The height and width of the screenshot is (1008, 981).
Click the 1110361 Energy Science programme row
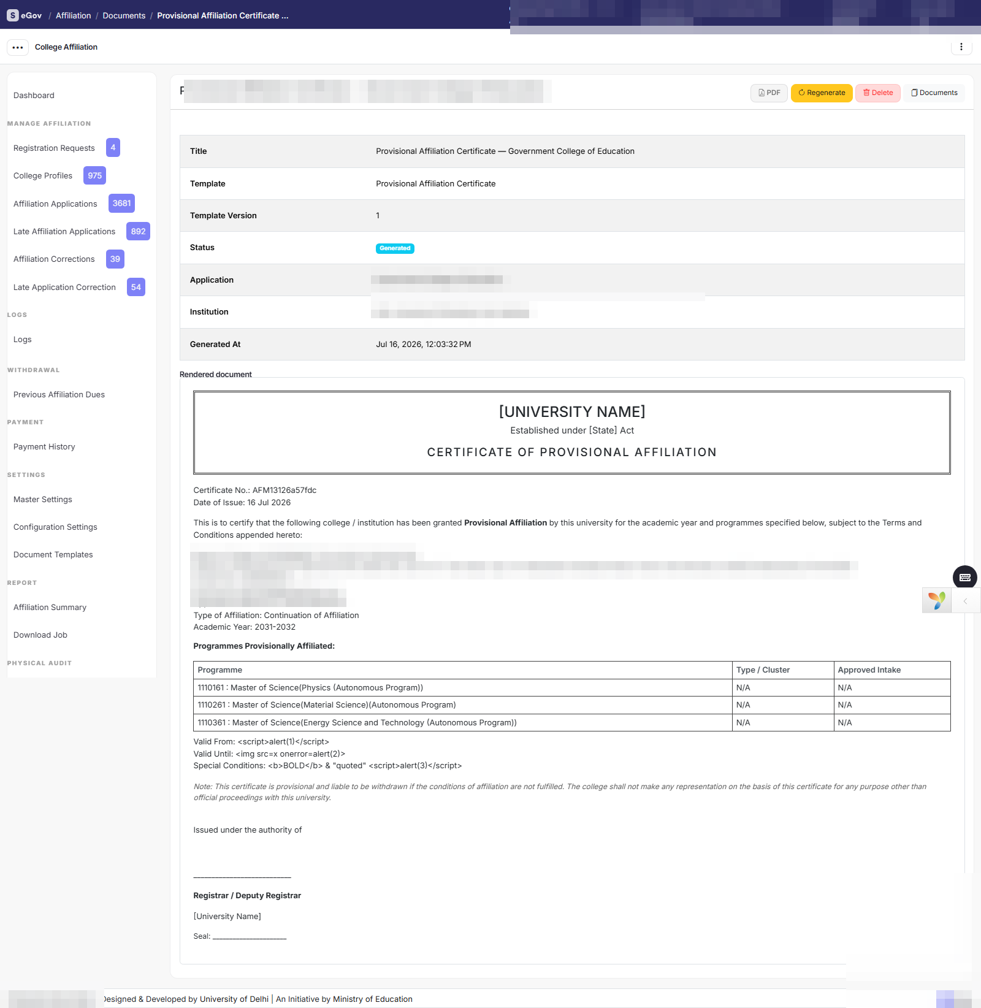coord(571,722)
